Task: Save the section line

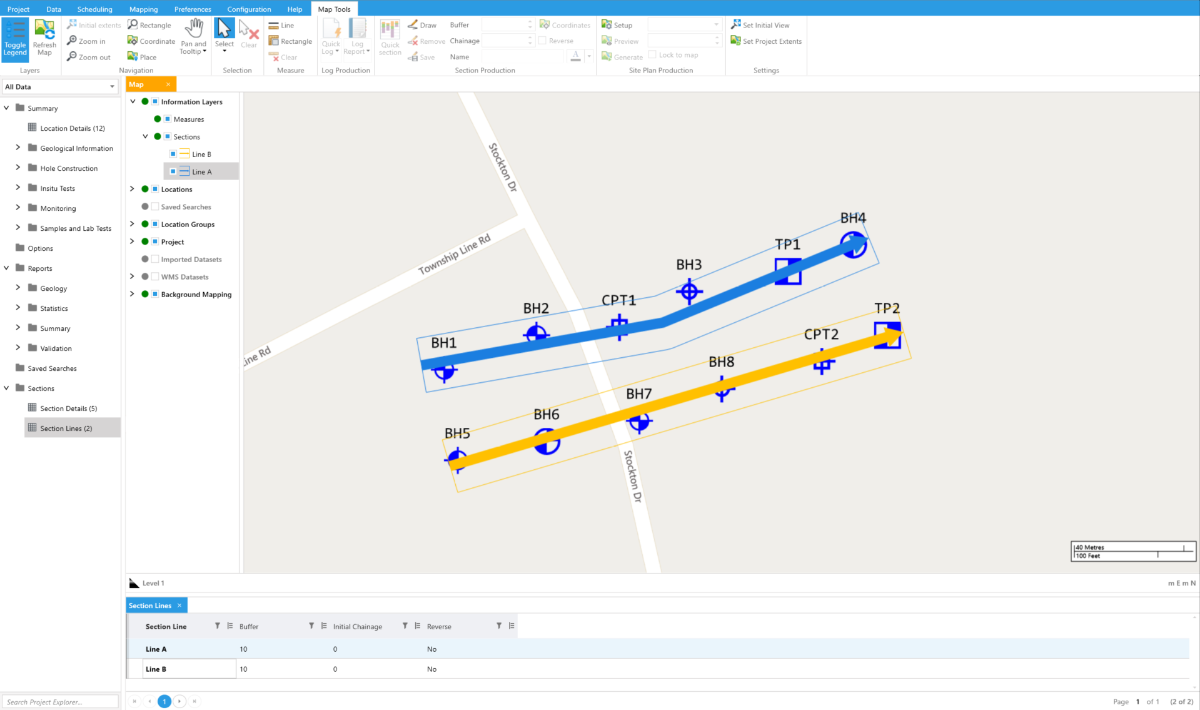Action: coord(421,57)
